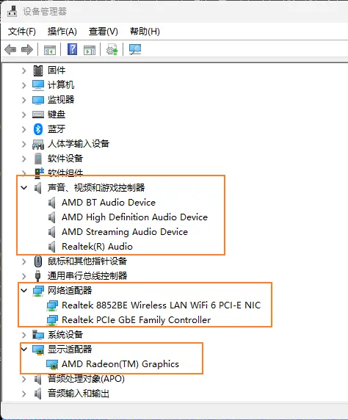
Task: Expand the 鼠标和其他指针设备 category arrow
Action: click(23, 261)
